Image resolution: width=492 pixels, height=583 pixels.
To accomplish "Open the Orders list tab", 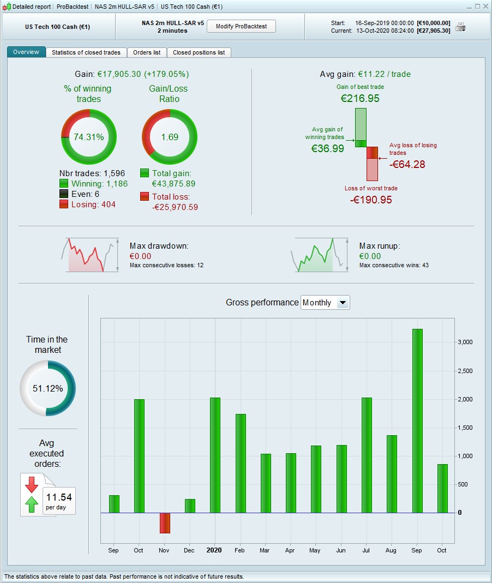I will [147, 52].
